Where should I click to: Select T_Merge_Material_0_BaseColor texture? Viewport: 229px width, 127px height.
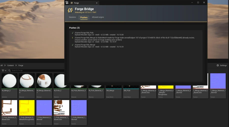click(x=148, y=92)
